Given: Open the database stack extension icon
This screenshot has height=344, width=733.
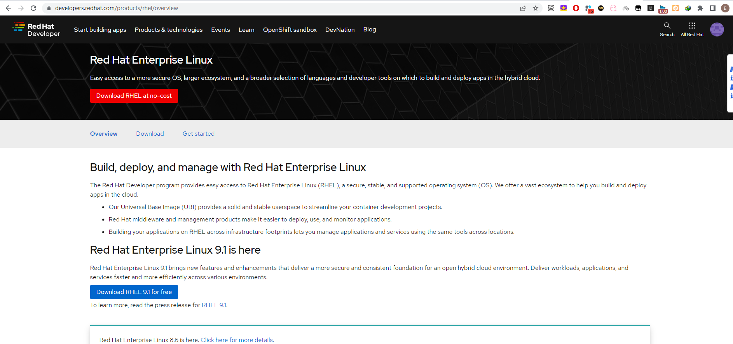Looking at the screenshot, I should [551, 8].
